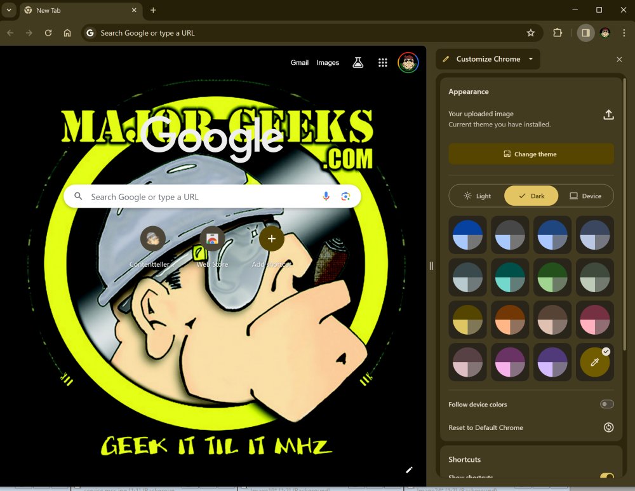Start voice search with the microphone

coord(326,196)
